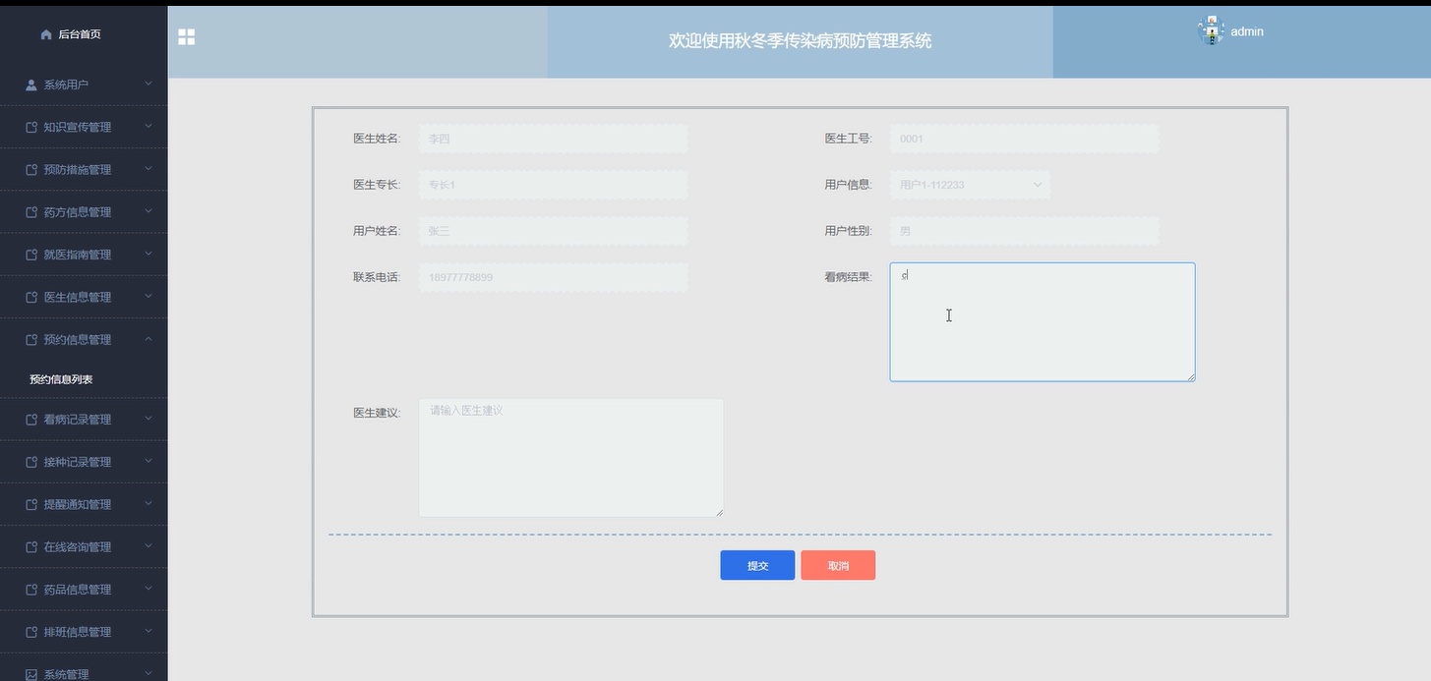Click the 联系电话 input field
1431x681 pixels.
click(x=553, y=277)
